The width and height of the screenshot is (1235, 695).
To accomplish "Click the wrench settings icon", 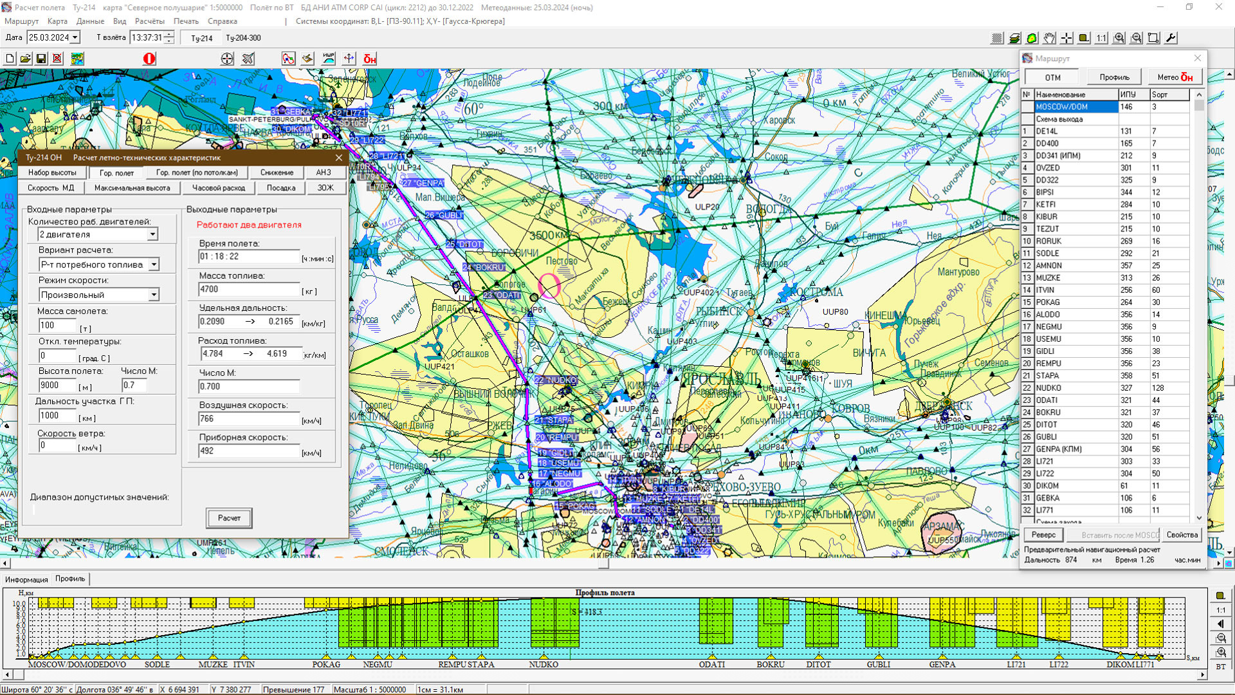I will (x=1171, y=38).
